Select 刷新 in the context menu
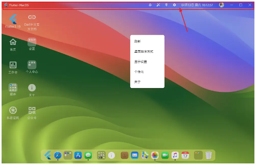This screenshot has height=165, width=256. (147, 41)
